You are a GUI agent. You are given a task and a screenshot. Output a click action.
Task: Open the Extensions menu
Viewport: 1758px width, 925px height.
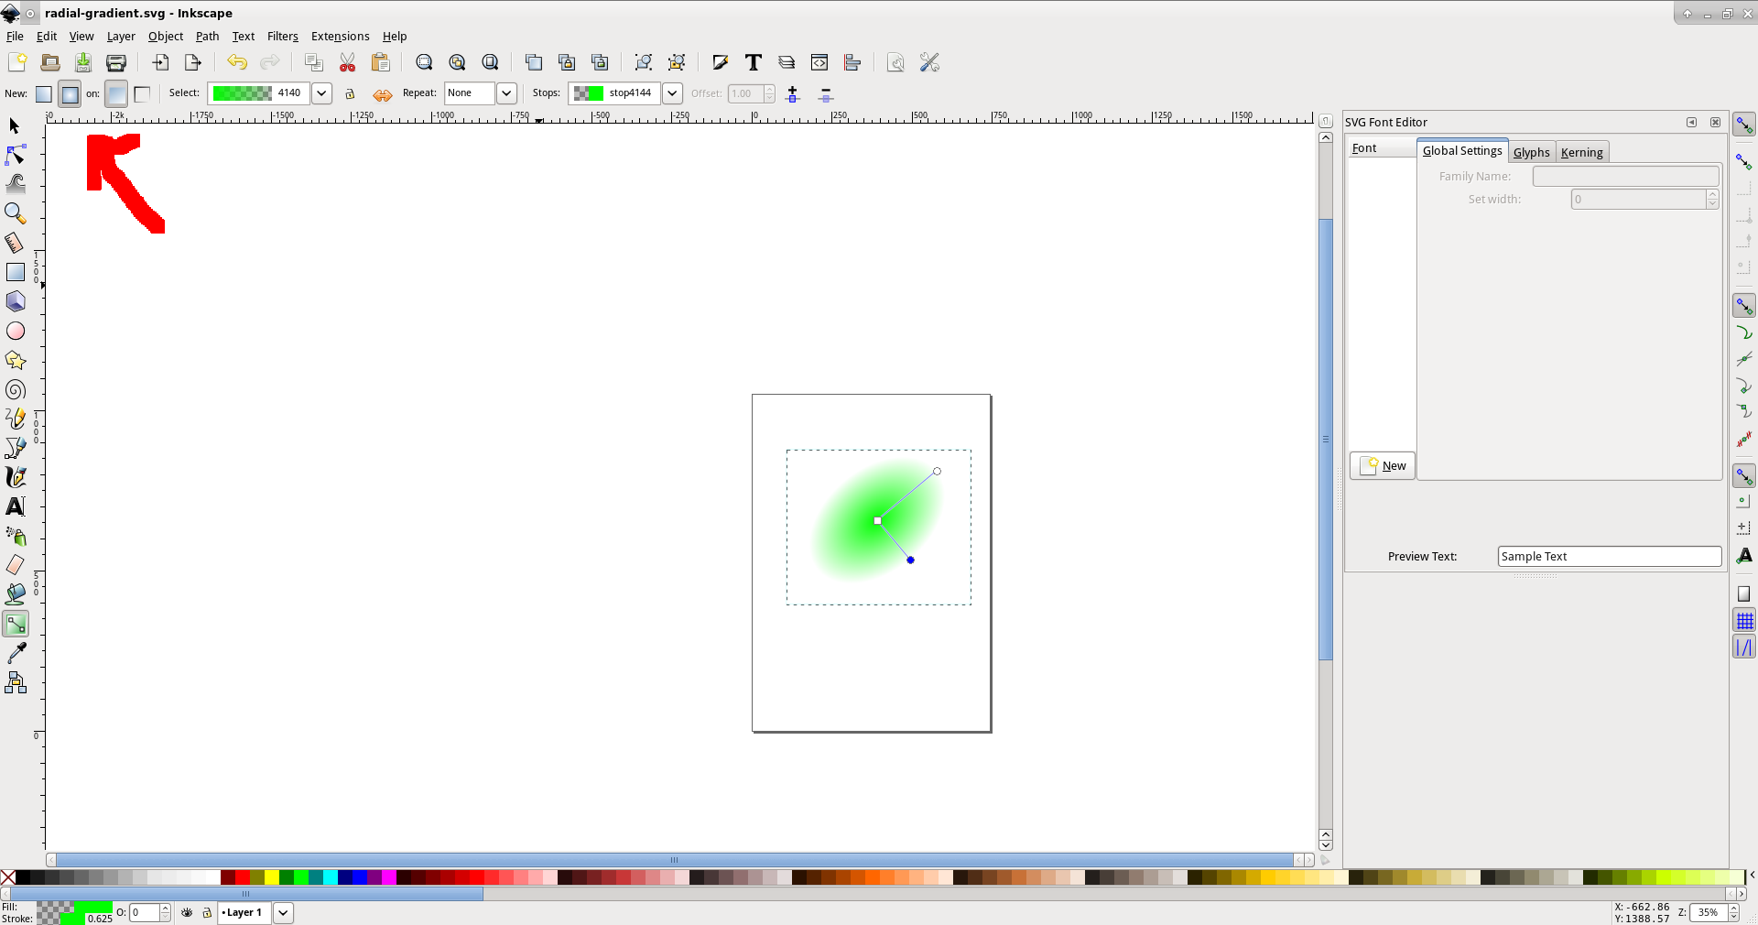[x=340, y=37]
